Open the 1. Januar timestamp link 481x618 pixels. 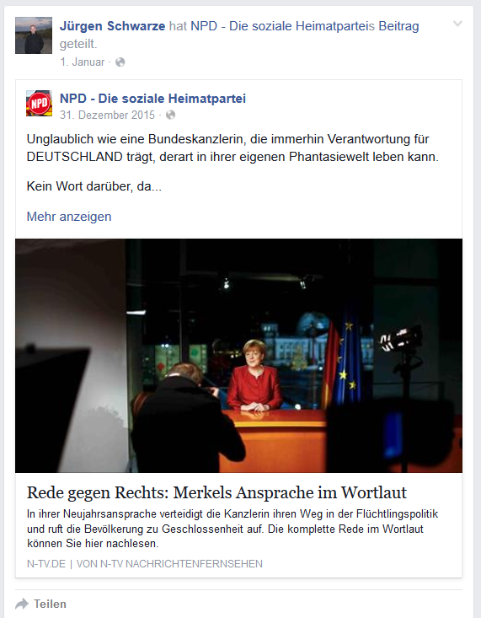(83, 62)
